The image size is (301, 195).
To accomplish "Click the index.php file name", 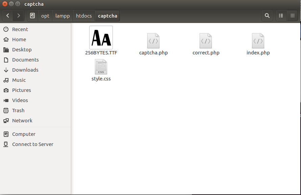I will [x=258, y=53].
